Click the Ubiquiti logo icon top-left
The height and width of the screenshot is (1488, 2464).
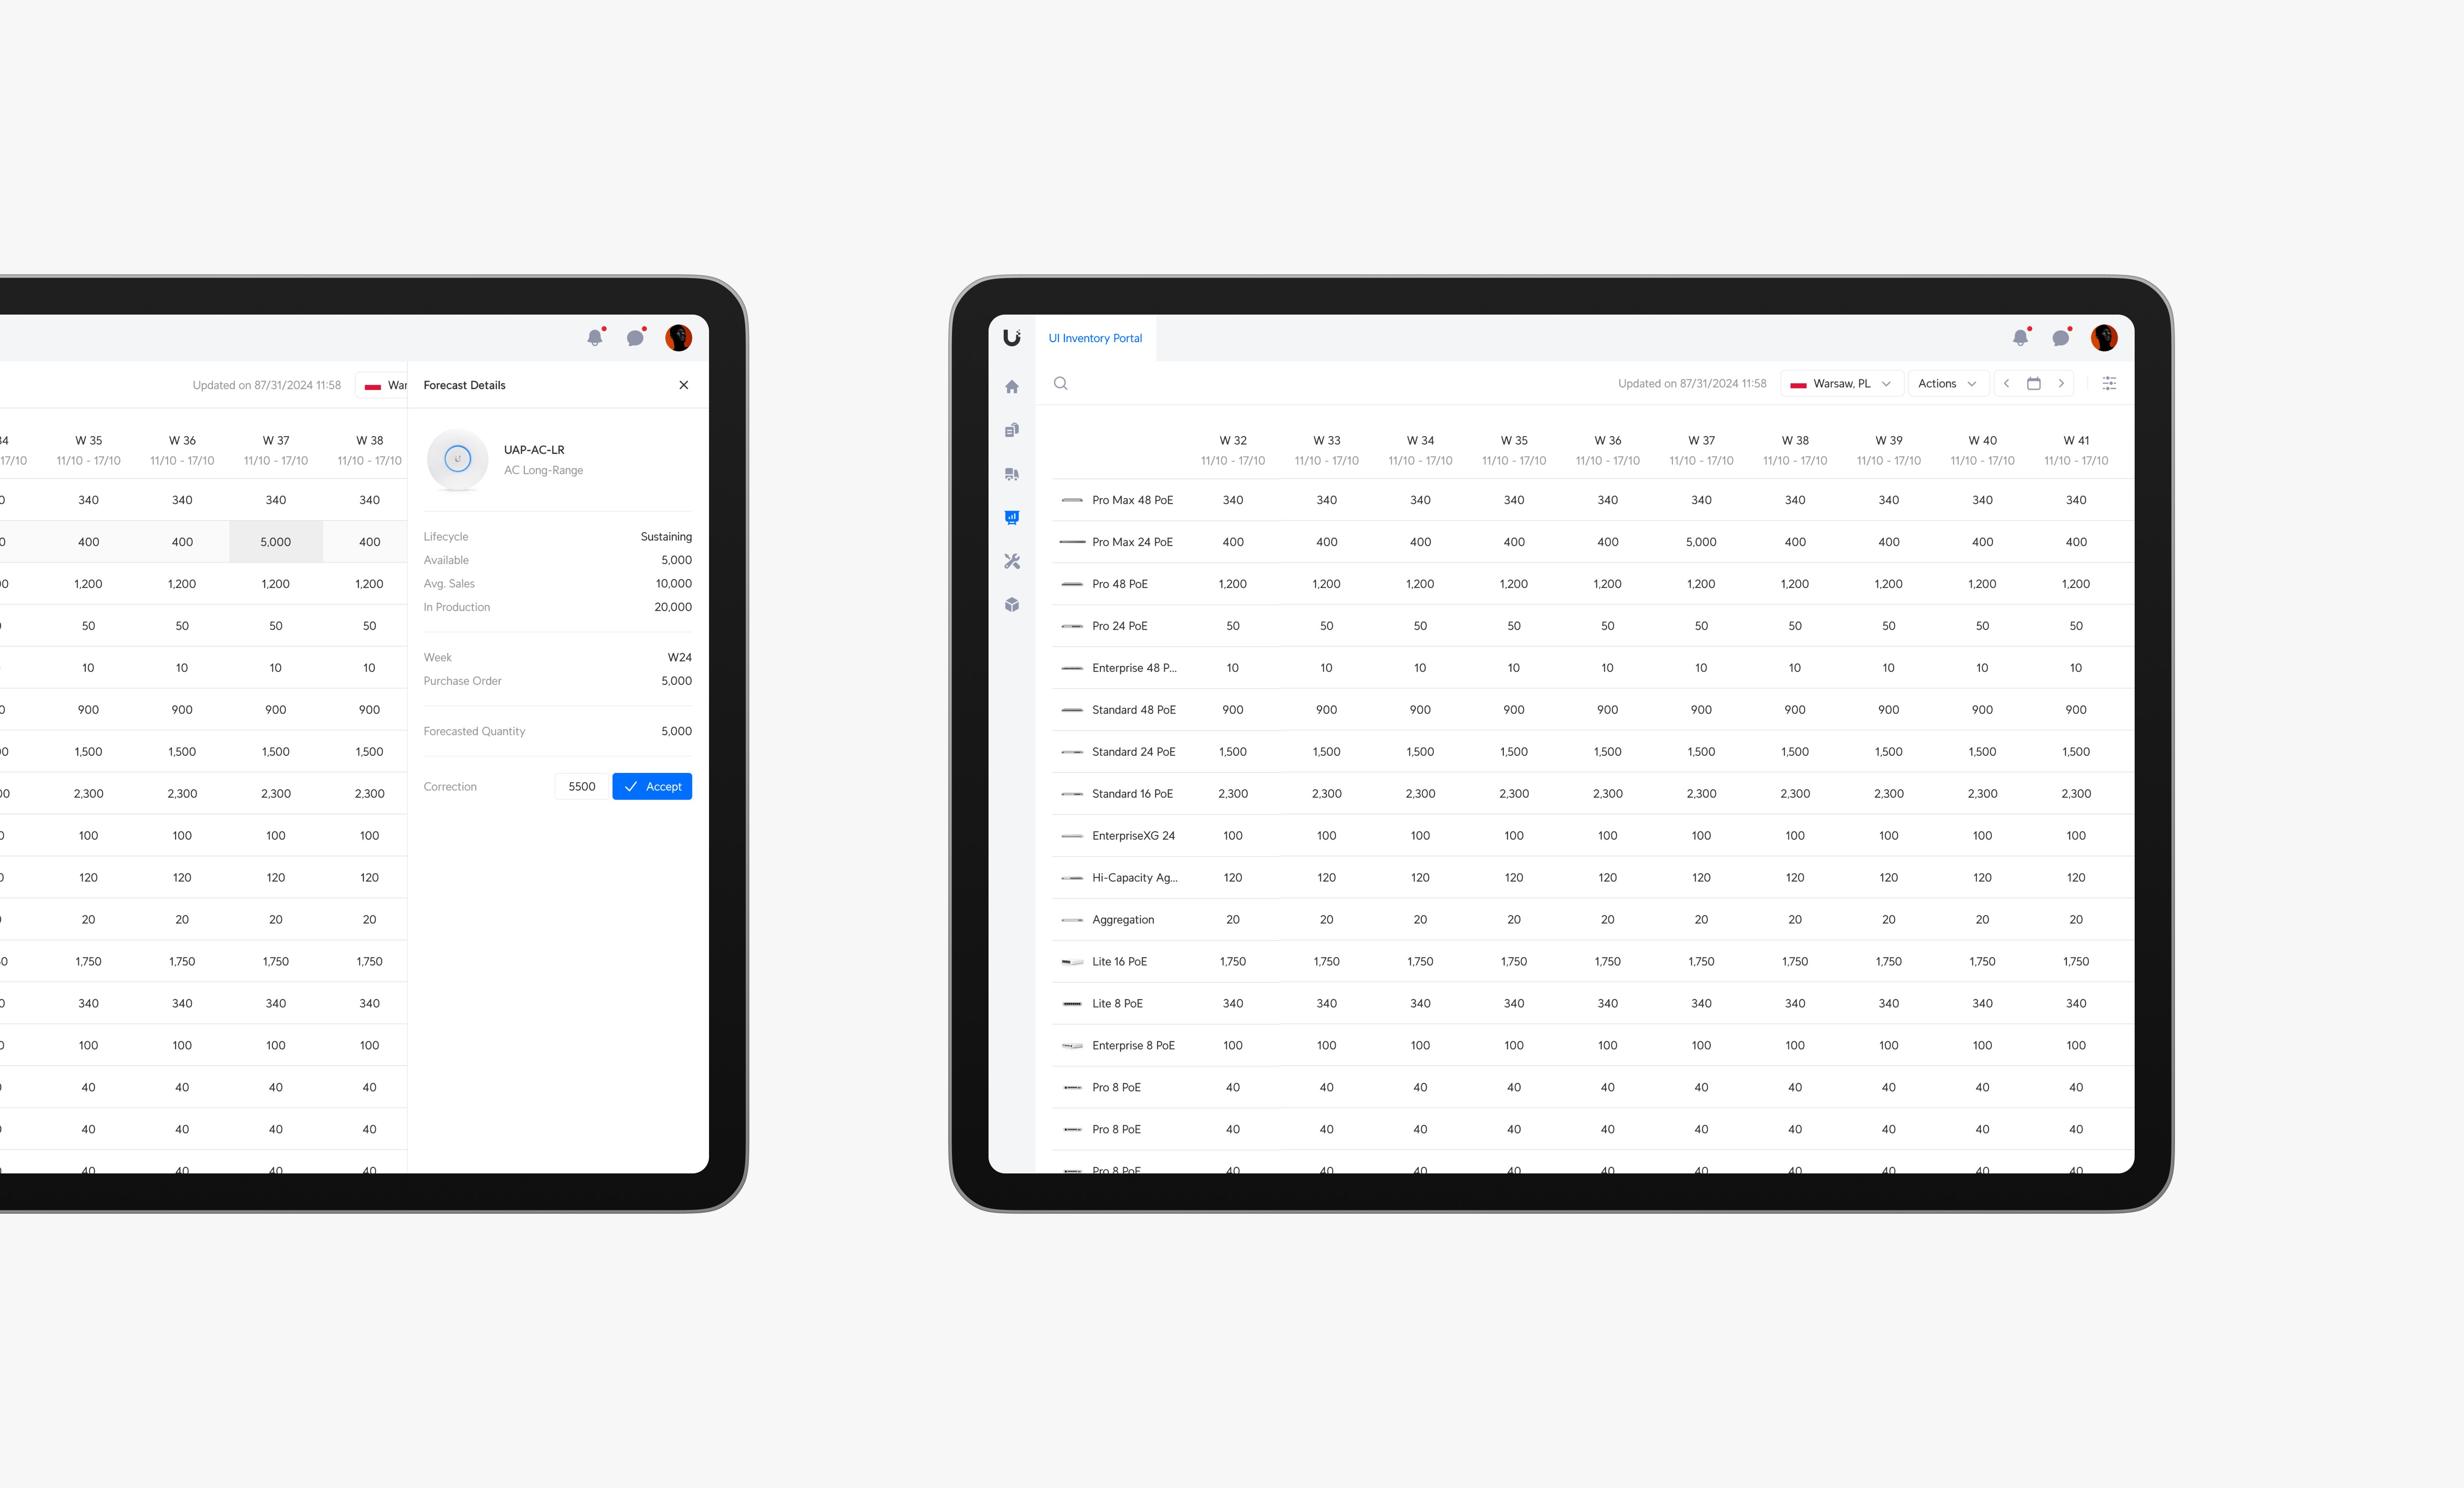[x=1012, y=338]
